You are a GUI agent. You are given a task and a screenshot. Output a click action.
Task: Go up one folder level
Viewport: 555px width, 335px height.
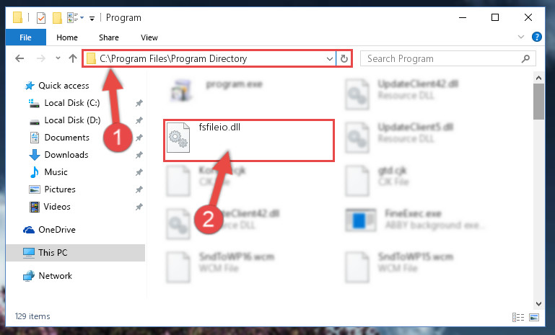tap(73, 58)
